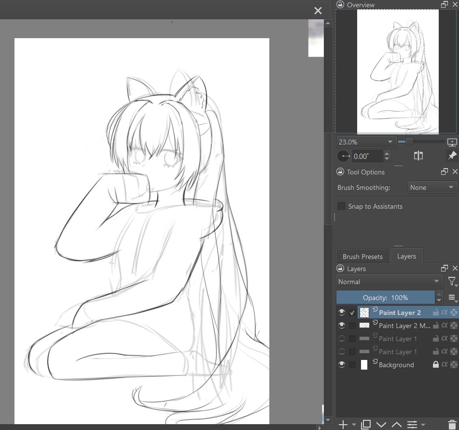
Task: Open the Brush Smoothing dropdown
Action: pos(432,187)
